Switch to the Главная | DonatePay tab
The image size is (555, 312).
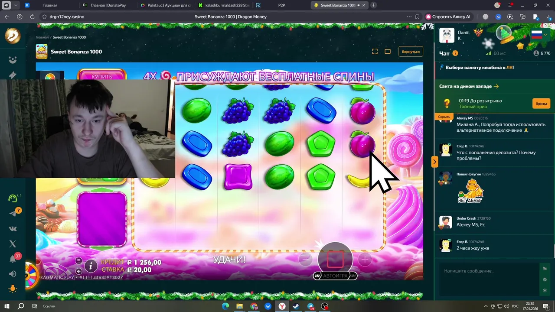point(108,5)
